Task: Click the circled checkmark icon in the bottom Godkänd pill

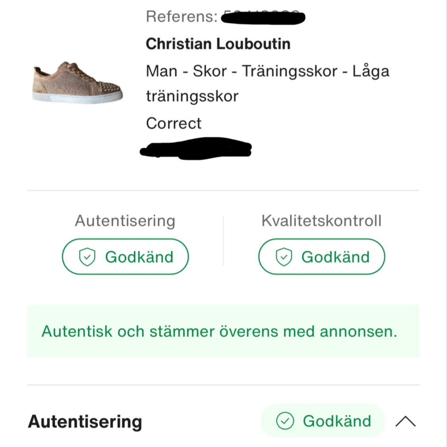Action: (x=285, y=421)
